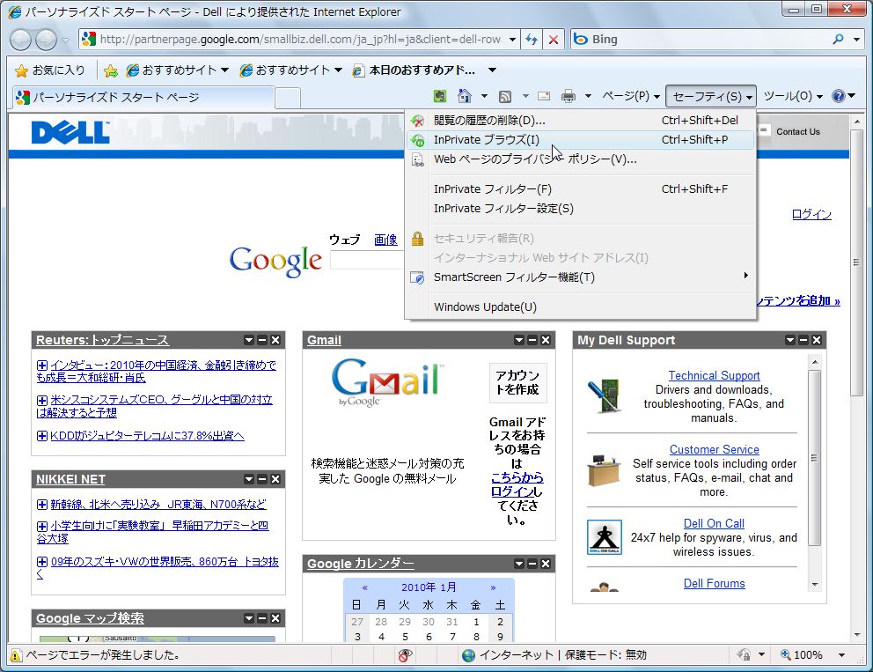Open Web ページのプライバシー ポリシー menu item
The image size is (873, 672).
[581, 159]
